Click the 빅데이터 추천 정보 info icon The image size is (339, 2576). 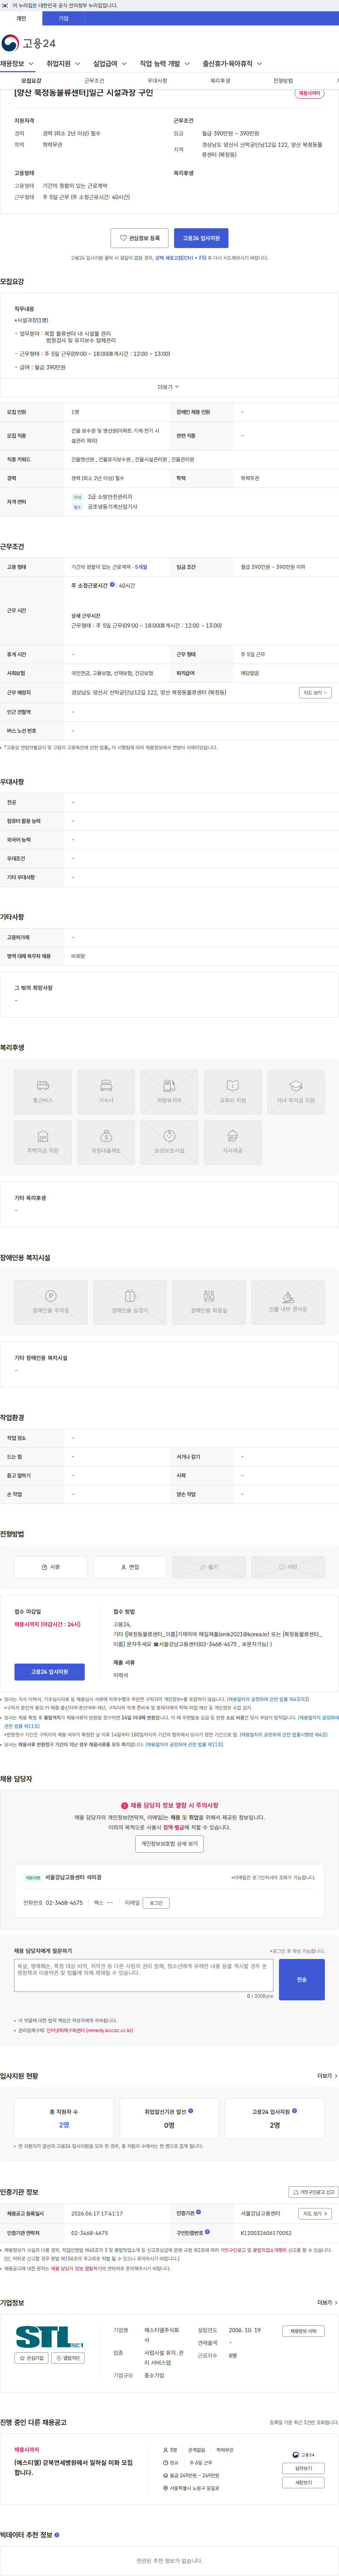[57, 2535]
